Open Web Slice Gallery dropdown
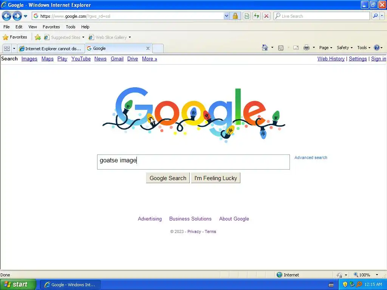The width and height of the screenshot is (387, 290). [x=110, y=37]
